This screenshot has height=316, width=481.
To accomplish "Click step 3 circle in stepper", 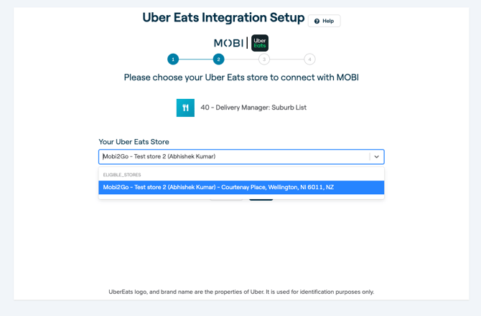I will [x=264, y=59].
